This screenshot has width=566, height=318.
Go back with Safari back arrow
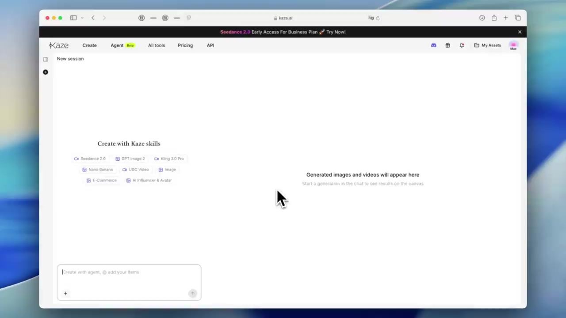93,18
